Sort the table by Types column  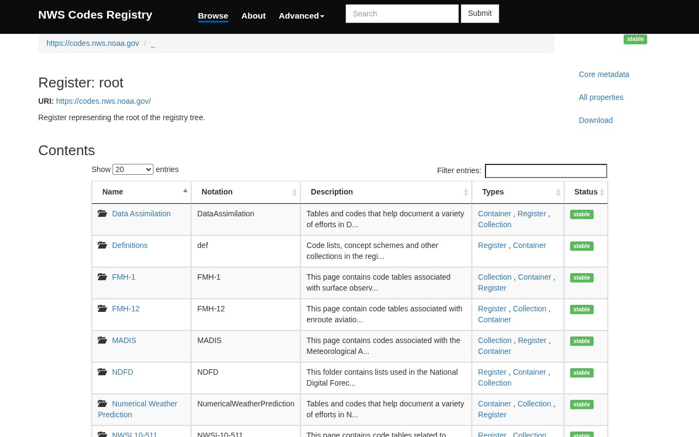point(558,192)
